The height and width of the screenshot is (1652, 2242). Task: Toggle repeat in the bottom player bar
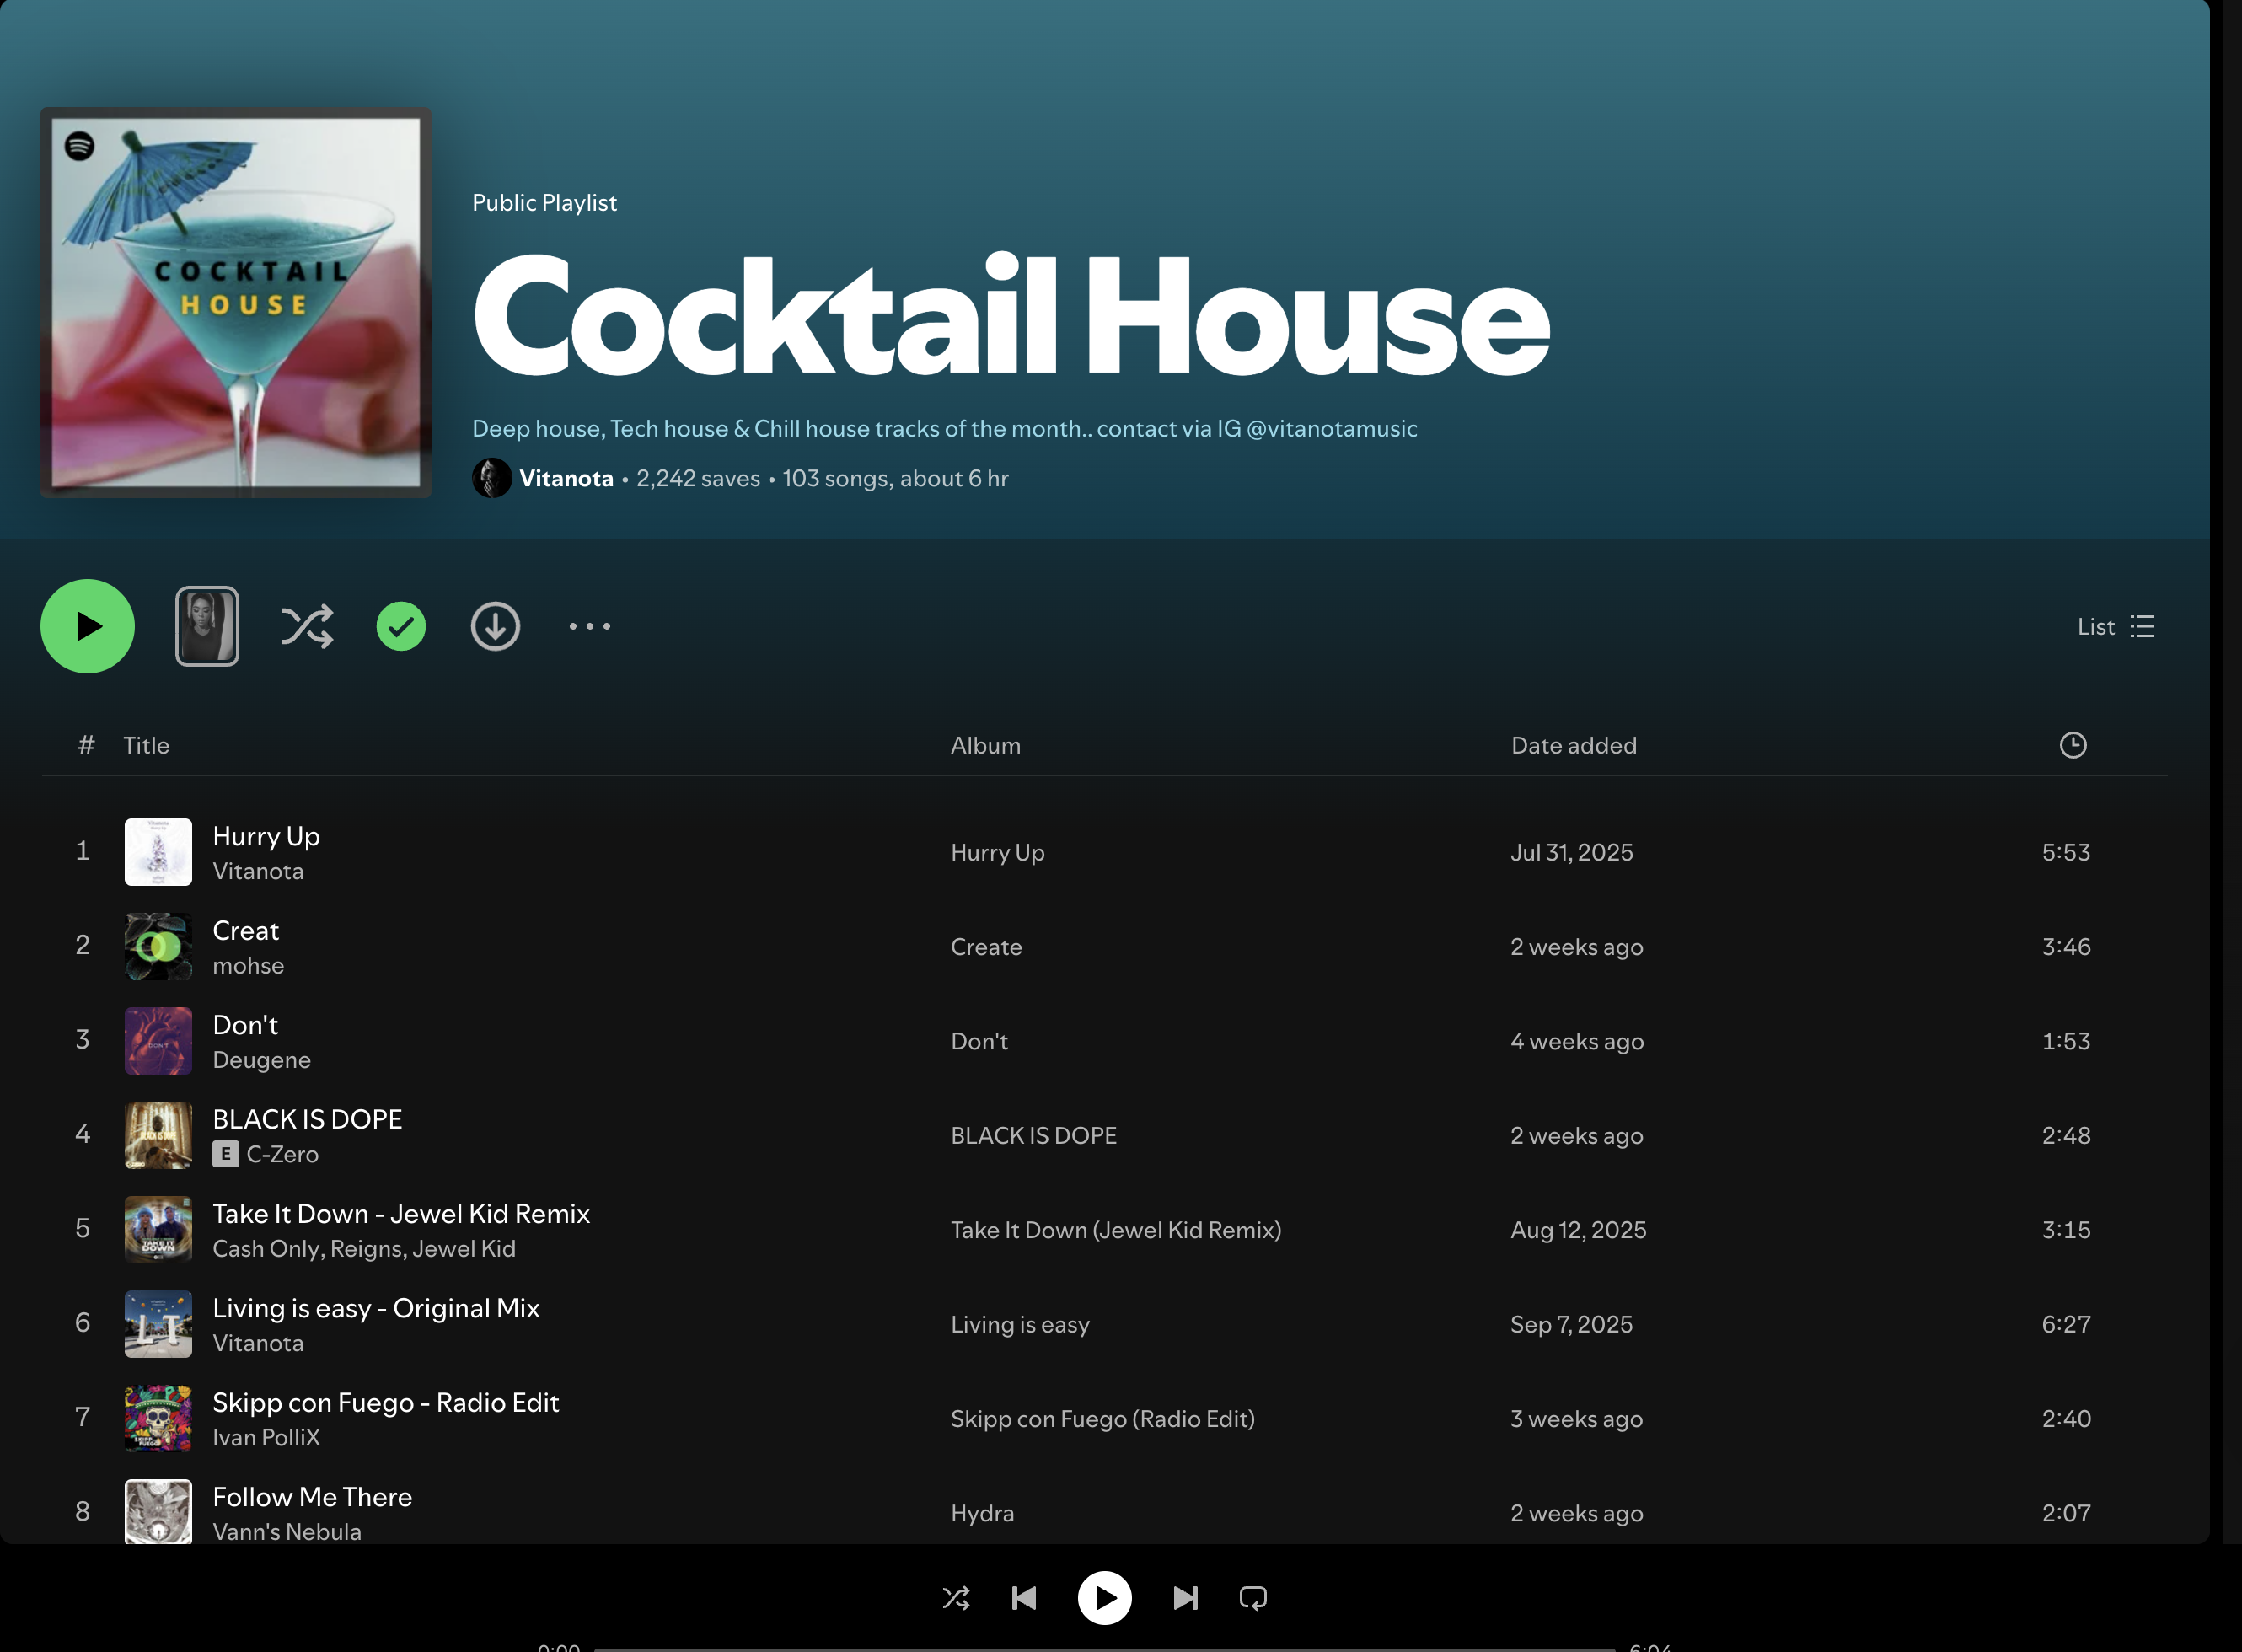[1253, 1598]
